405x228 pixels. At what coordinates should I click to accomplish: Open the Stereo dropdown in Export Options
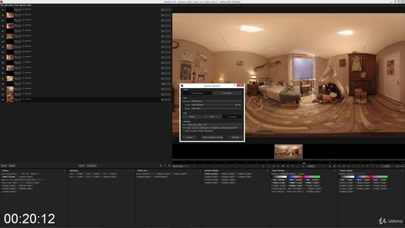tap(216, 108)
